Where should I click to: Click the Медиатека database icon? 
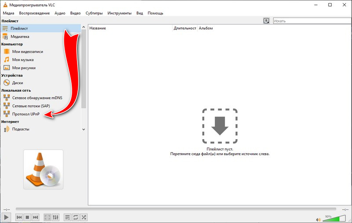click(x=5, y=36)
